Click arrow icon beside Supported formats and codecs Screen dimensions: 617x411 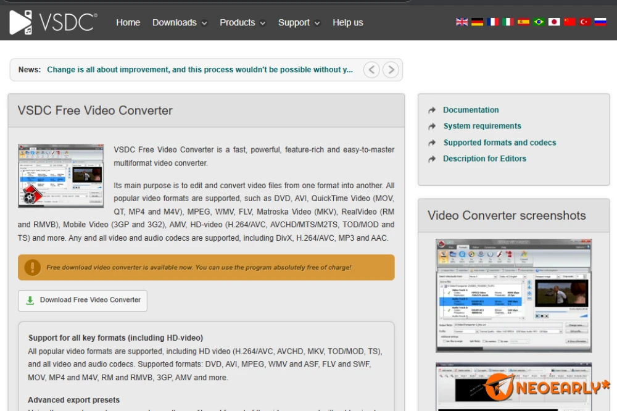tap(432, 143)
